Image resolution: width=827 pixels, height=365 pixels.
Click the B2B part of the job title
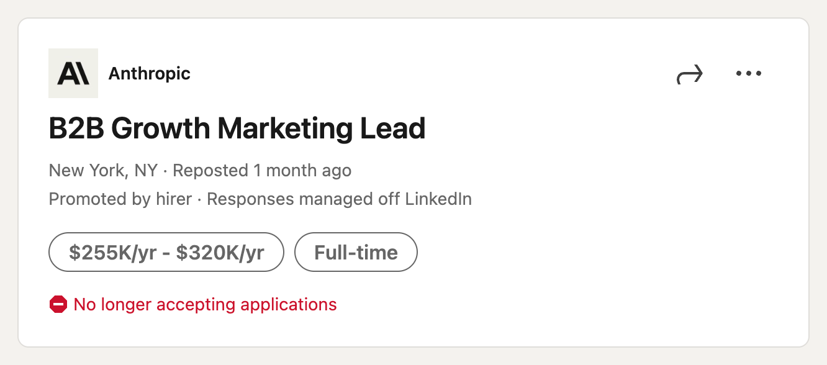click(76, 128)
